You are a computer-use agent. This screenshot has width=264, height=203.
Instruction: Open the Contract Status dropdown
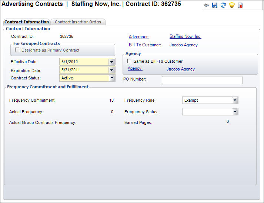(112, 78)
